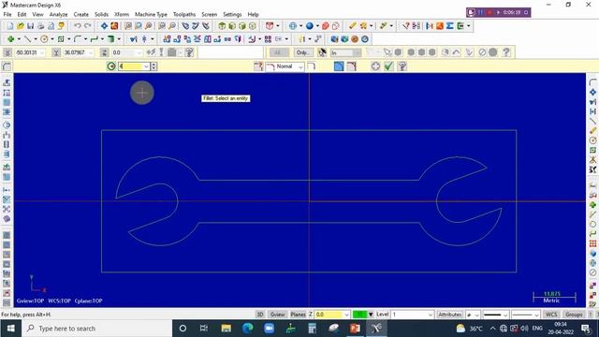
Task: Click the shaded blue sphere icon
Action: click(310, 26)
